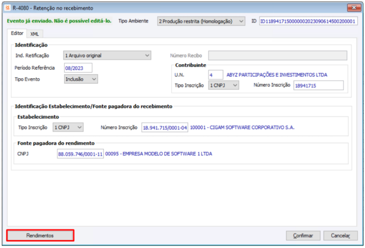Click the Tipo Ambiente label
The height and width of the screenshot is (248, 365).
pyautogui.click(x=133, y=21)
